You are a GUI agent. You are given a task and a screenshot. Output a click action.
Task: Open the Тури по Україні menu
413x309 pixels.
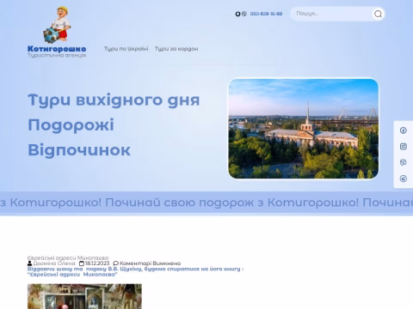pyautogui.click(x=126, y=49)
